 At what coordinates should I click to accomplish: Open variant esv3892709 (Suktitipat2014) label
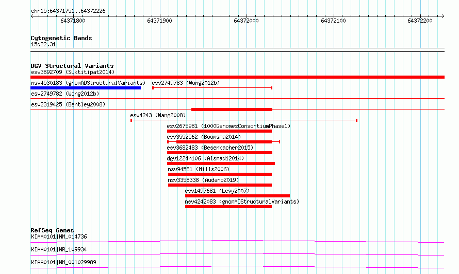coord(73,72)
